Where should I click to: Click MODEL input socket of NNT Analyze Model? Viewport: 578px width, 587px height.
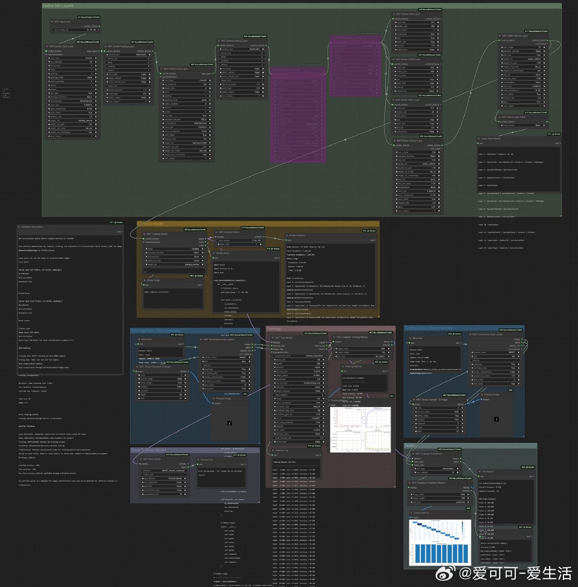(x=216, y=237)
